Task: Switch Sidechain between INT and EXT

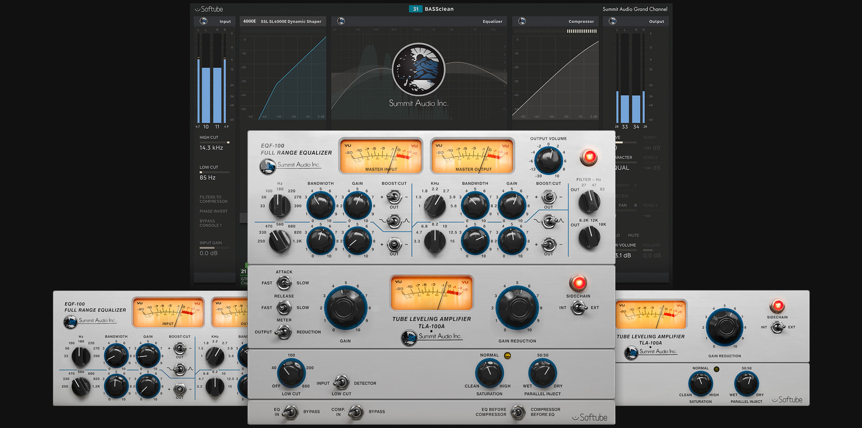Action: tap(578, 307)
